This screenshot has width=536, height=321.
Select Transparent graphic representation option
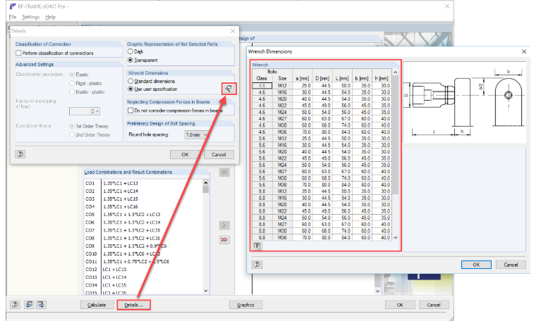click(130, 60)
